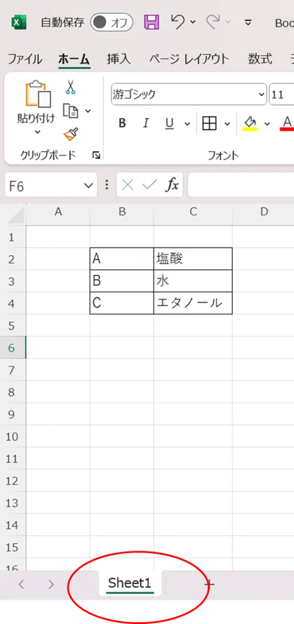
Task: Click the Cut scissors icon
Action: point(71,87)
